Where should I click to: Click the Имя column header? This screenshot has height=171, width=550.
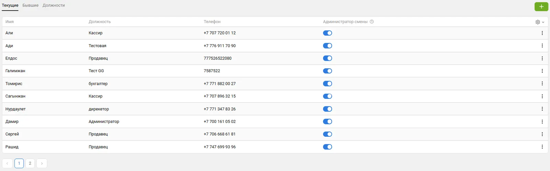coord(10,22)
